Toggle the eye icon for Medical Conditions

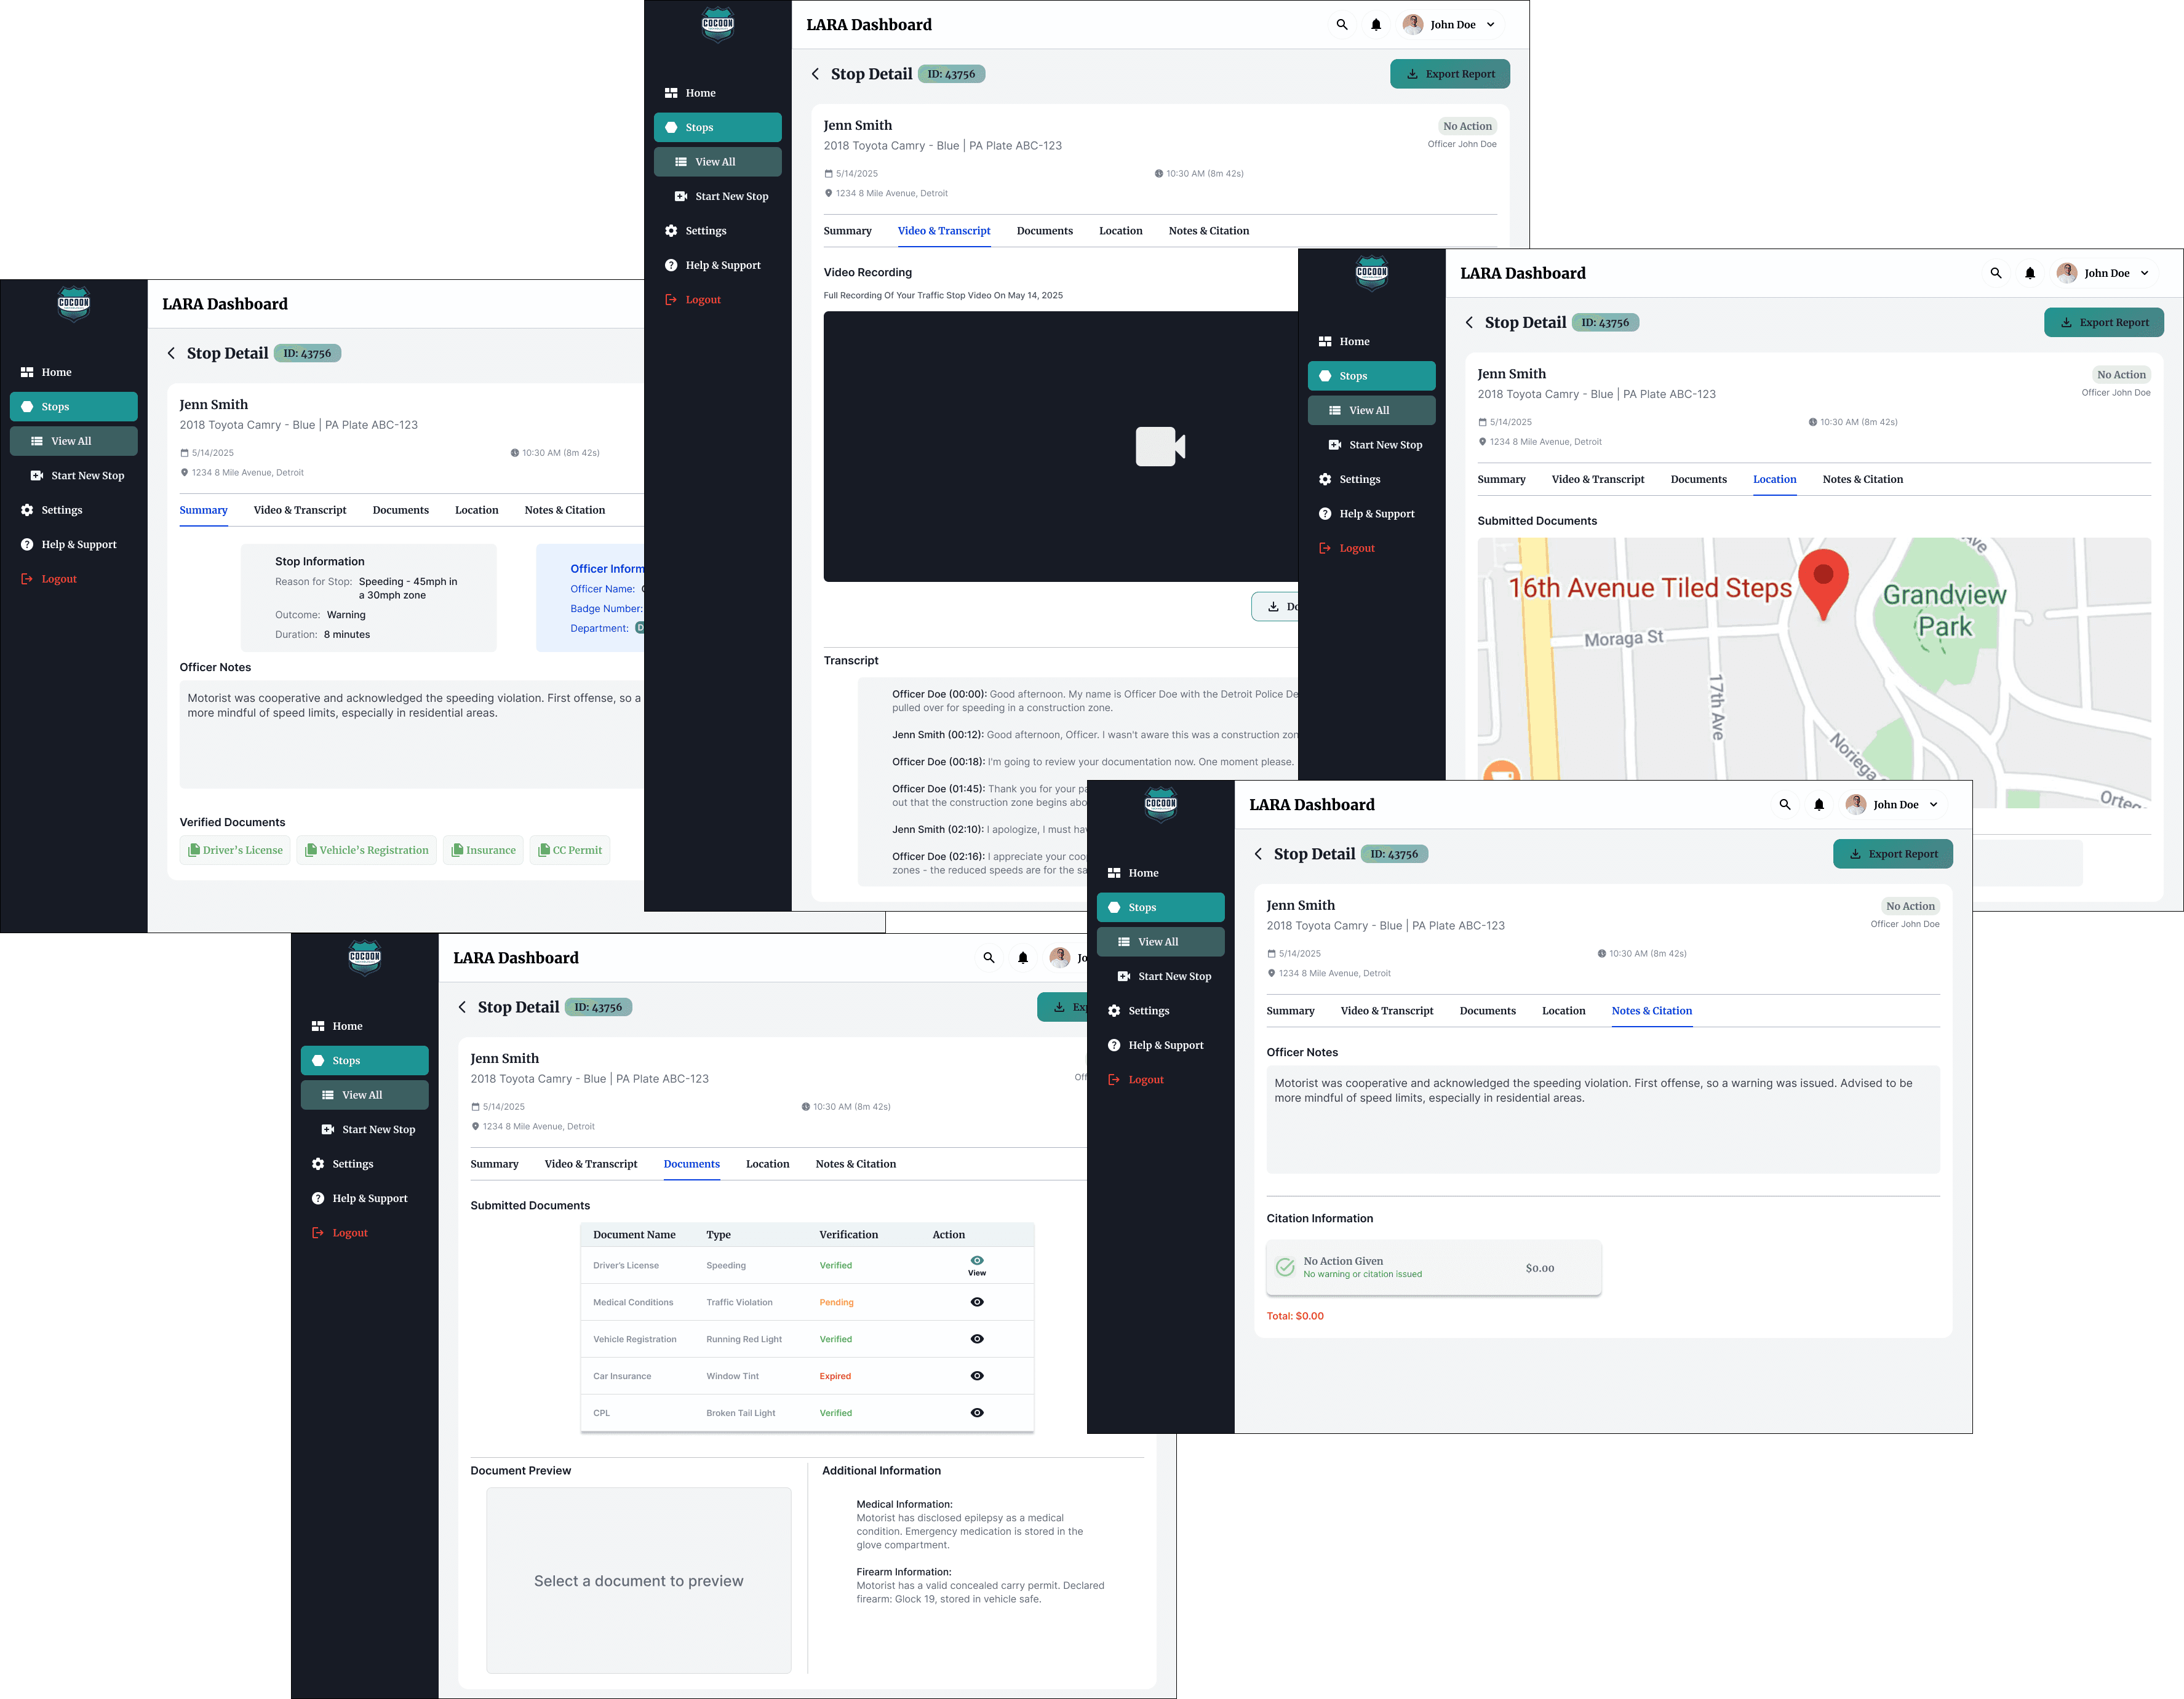click(x=976, y=1302)
